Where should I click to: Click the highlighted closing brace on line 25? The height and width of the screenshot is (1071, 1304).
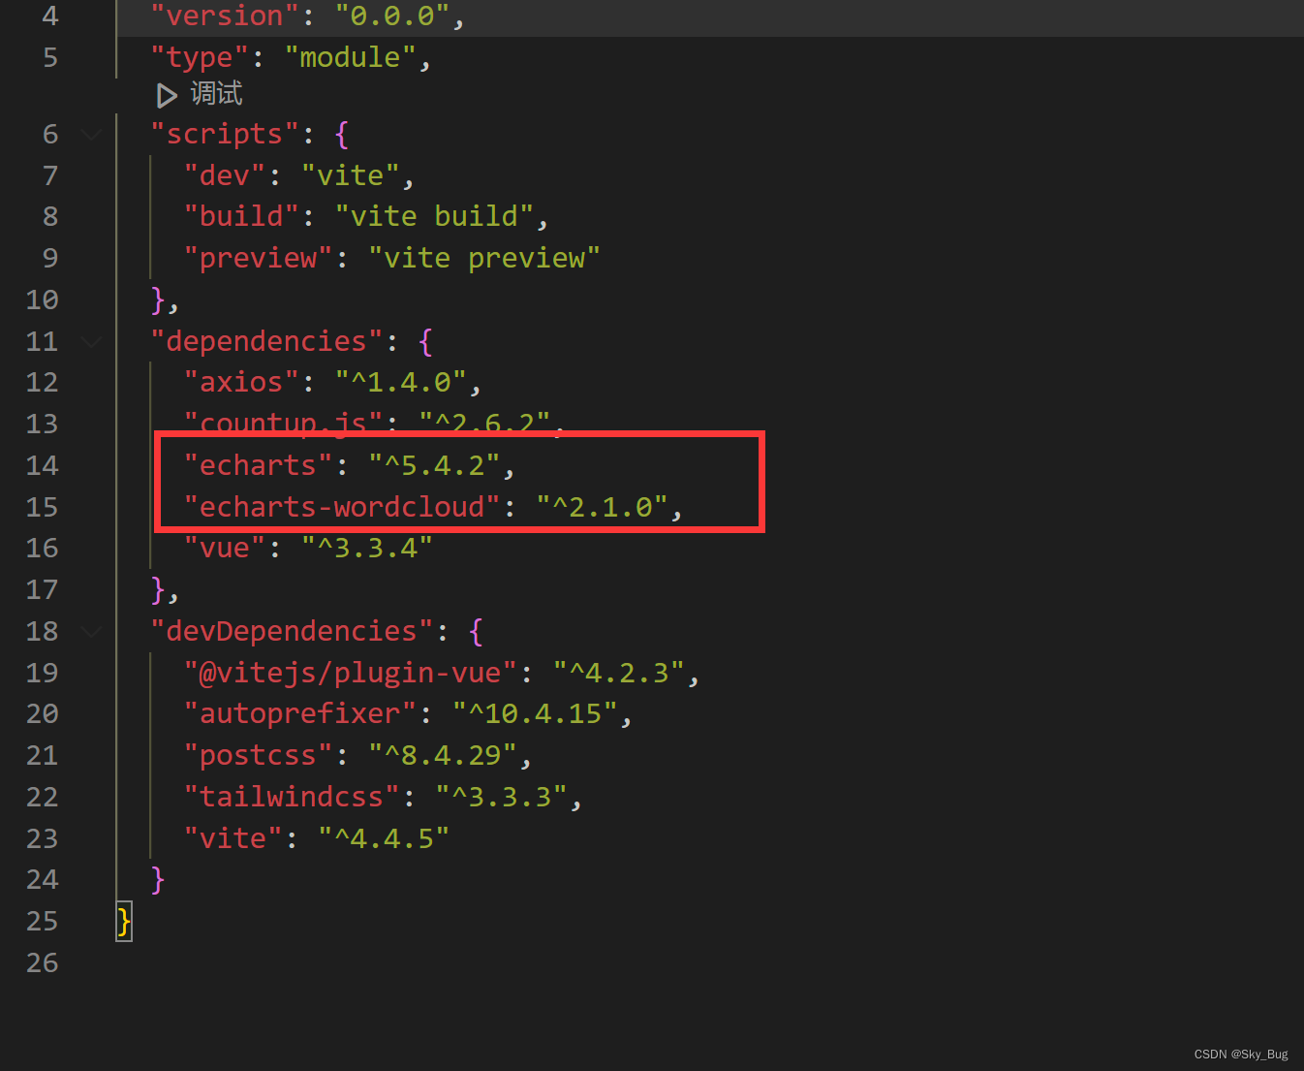(x=124, y=922)
